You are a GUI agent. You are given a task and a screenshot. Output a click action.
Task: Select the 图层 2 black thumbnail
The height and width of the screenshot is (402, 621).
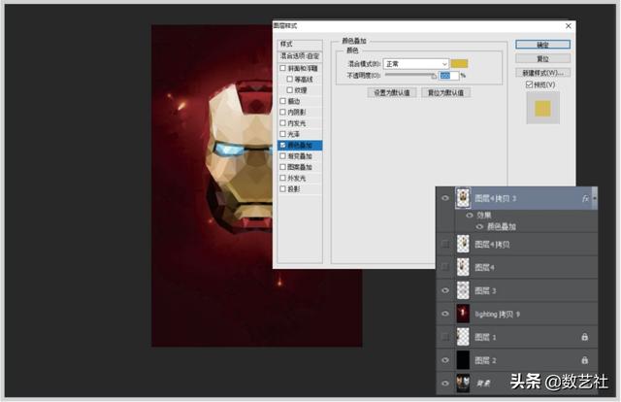[x=463, y=360]
